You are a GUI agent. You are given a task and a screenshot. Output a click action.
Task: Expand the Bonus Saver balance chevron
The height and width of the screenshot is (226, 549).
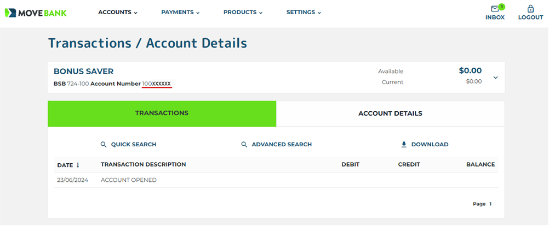pos(495,78)
